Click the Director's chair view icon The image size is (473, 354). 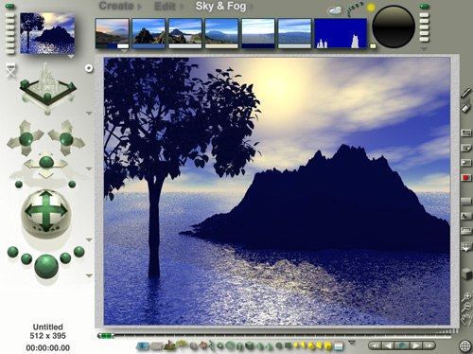click(11, 69)
